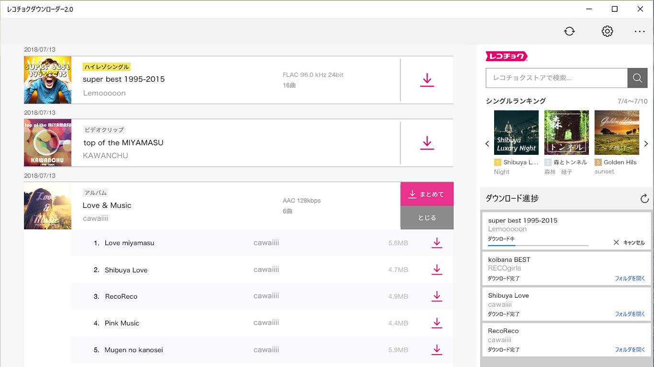
Task: Download top of the MIYAMASU video clip
Action: click(x=427, y=143)
